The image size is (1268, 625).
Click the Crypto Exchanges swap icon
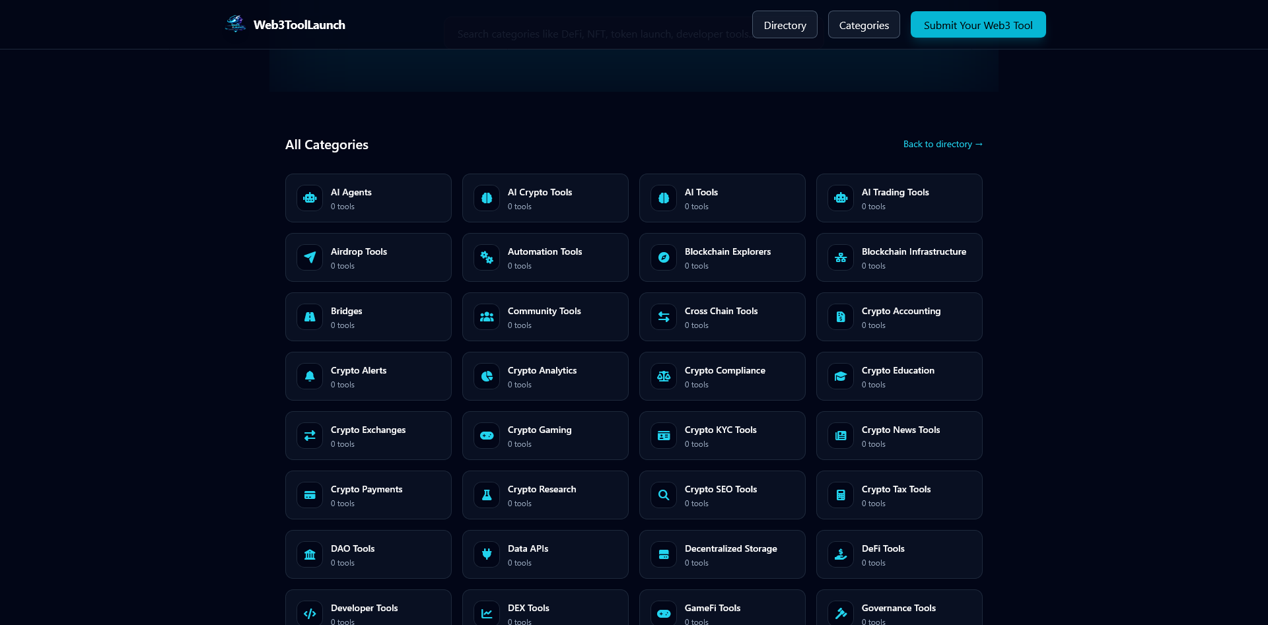pyautogui.click(x=310, y=436)
